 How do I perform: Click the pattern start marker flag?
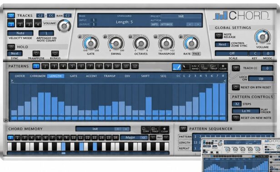(x=12, y=81)
